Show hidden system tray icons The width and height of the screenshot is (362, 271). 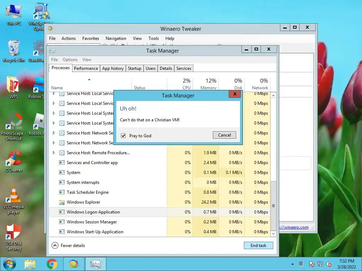(292, 264)
